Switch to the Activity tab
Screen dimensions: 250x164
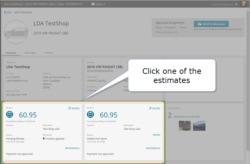pyautogui.click(x=49, y=53)
